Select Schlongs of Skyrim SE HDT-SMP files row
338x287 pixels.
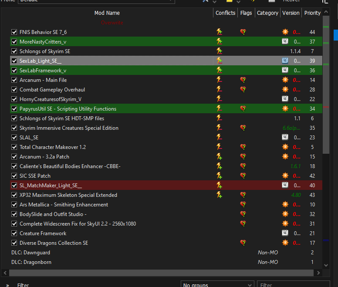(166, 118)
